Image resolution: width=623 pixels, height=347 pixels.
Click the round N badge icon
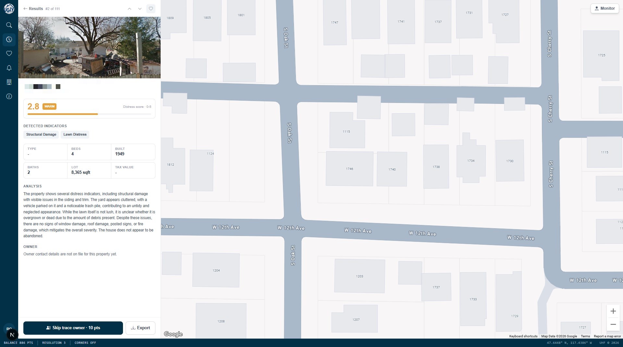click(x=12, y=335)
